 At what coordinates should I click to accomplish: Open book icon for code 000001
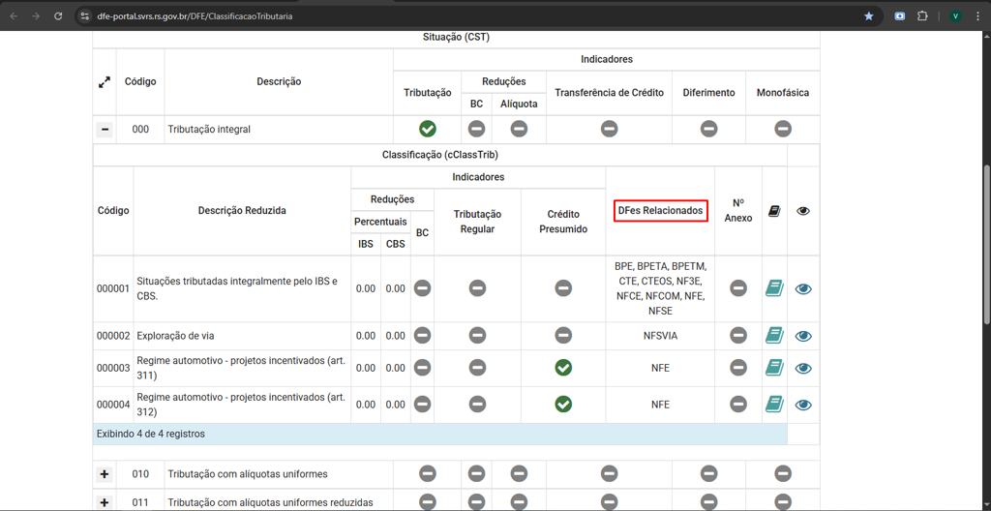[x=773, y=288]
